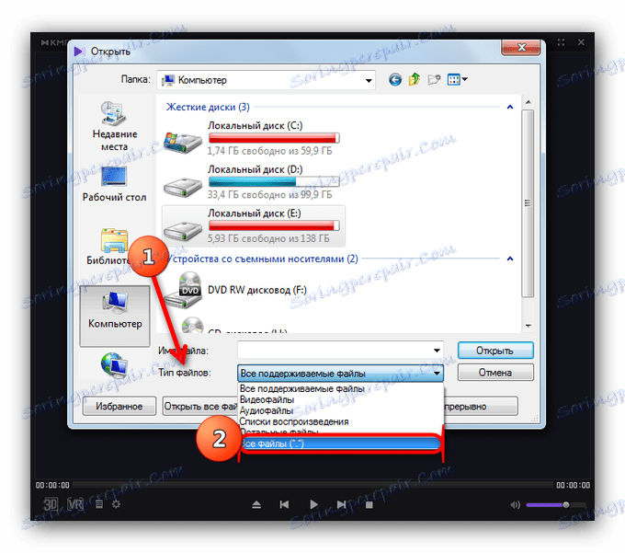This screenshot has width=625, height=553.
Task: Expand the file name (Имя файла) dropdown arrow
Action: tap(437, 351)
